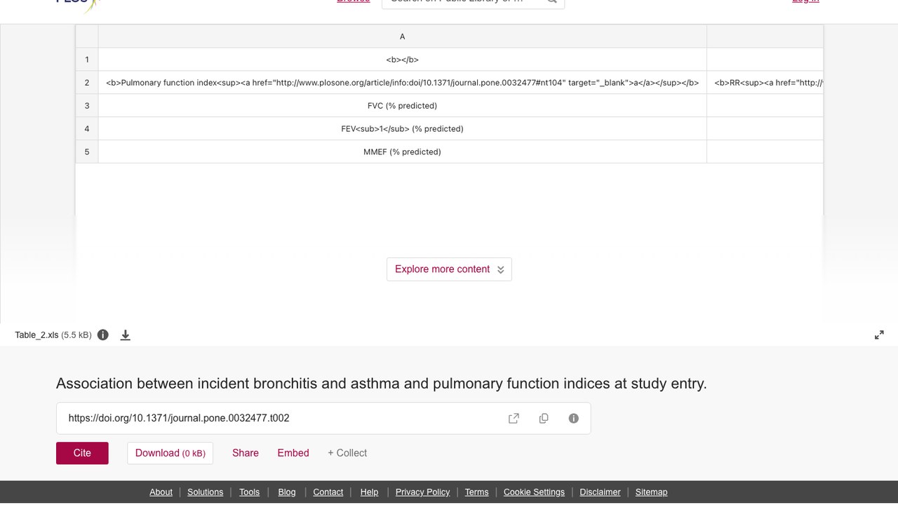Open the Embed option
Image resolution: width=898 pixels, height=505 pixels.
293,453
